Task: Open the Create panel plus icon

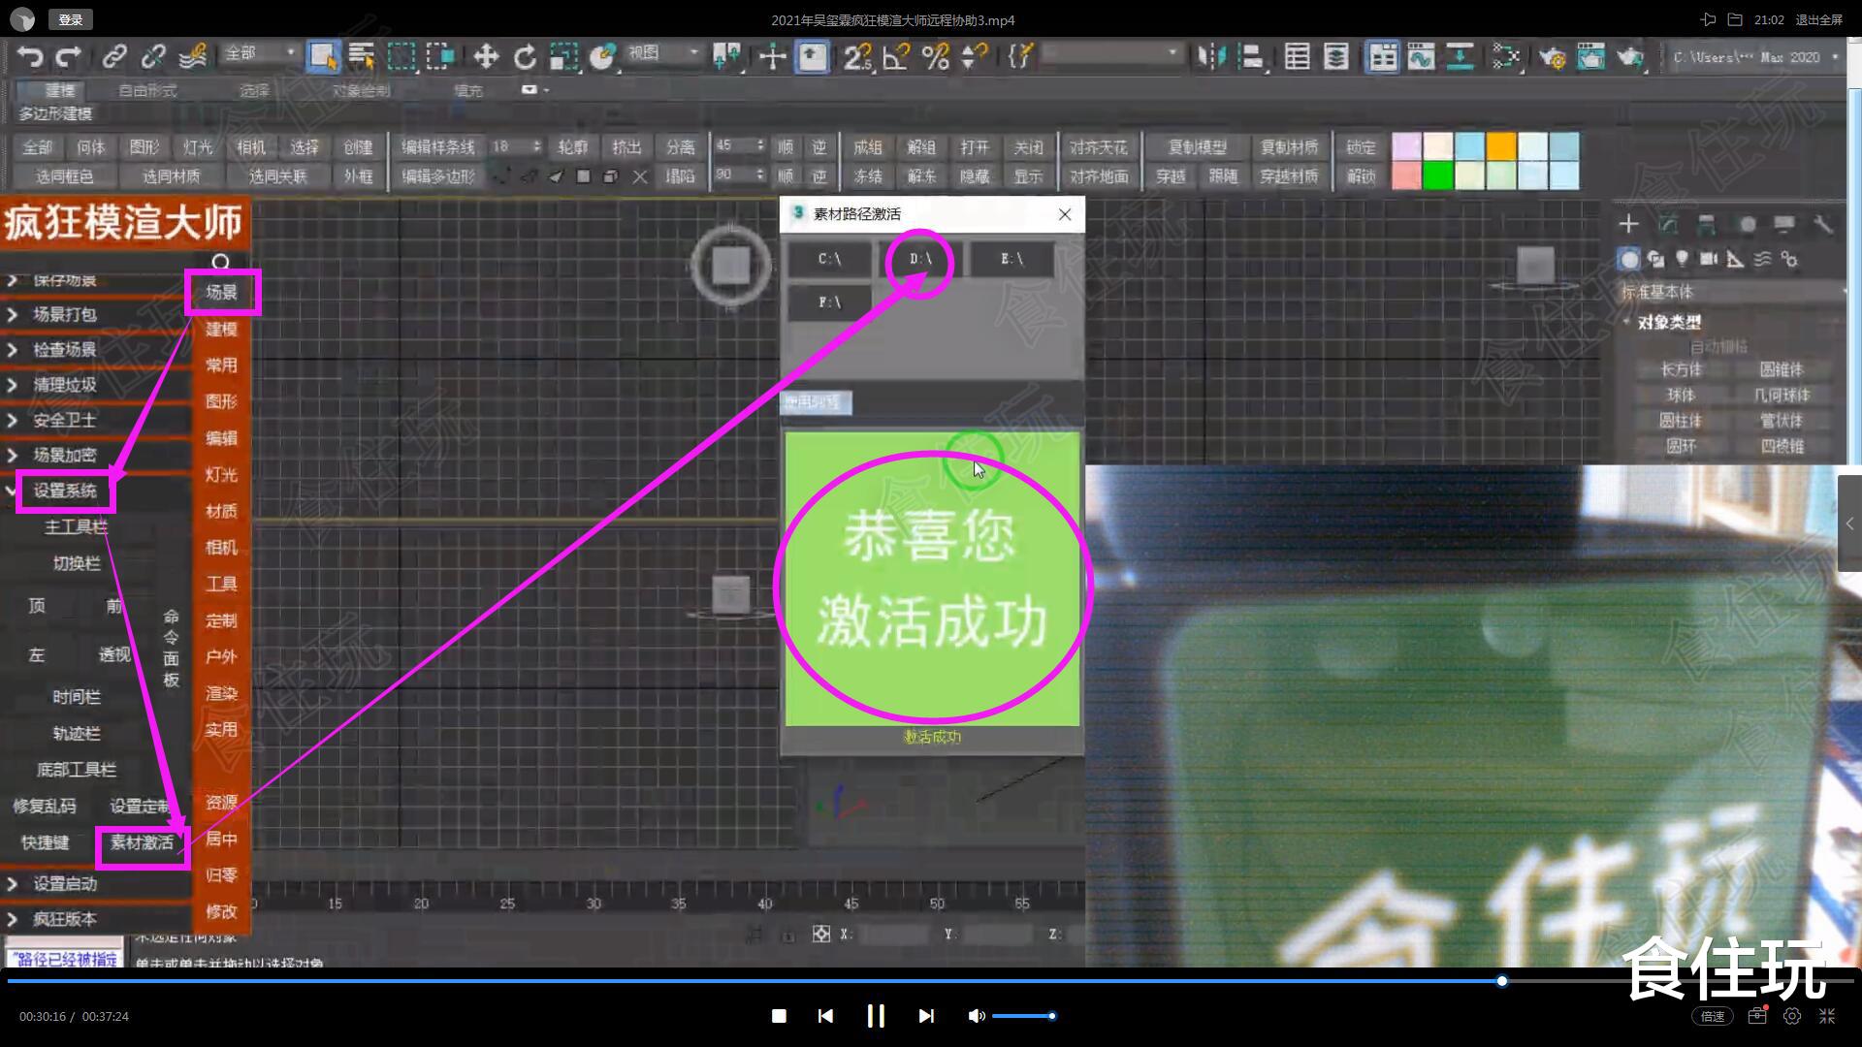Action: click(1628, 225)
